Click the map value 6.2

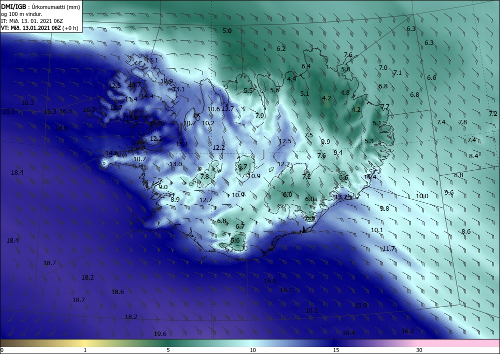[x=281, y=49]
